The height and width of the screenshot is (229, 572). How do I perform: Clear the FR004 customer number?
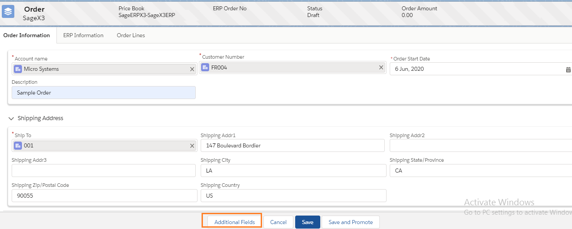point(381,67)
